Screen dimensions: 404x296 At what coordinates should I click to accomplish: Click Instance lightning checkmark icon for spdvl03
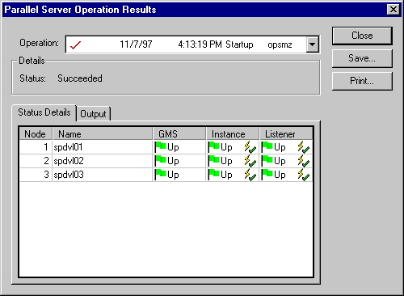point(250,175)
